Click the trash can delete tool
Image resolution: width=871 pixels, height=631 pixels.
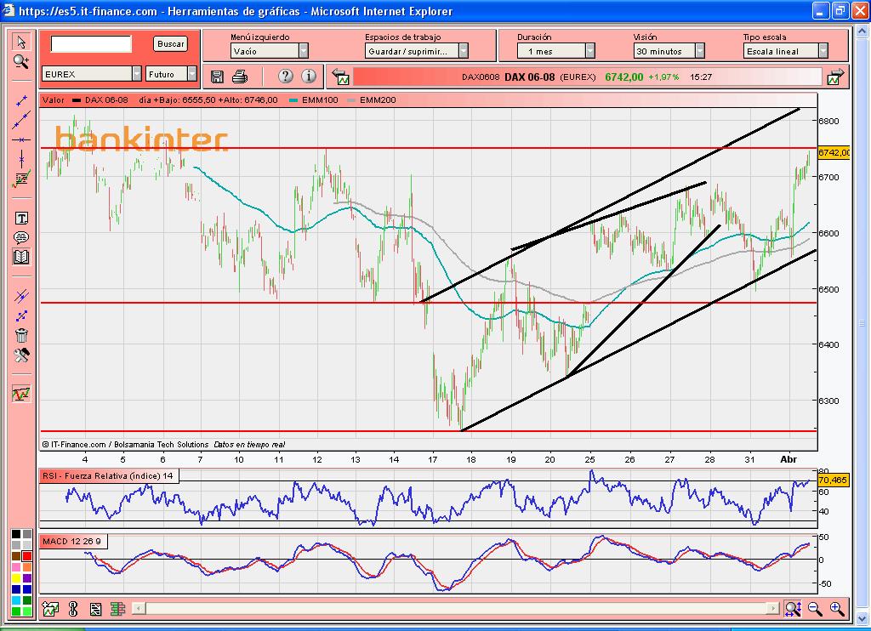(x=21, y=336)
